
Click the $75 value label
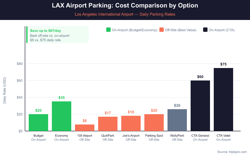(x=223, y=64)
